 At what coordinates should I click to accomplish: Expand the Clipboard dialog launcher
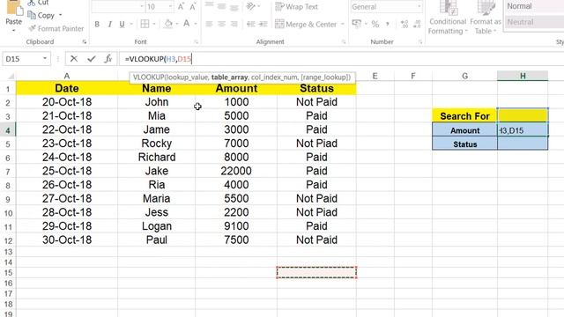click(x=85, y=42)
